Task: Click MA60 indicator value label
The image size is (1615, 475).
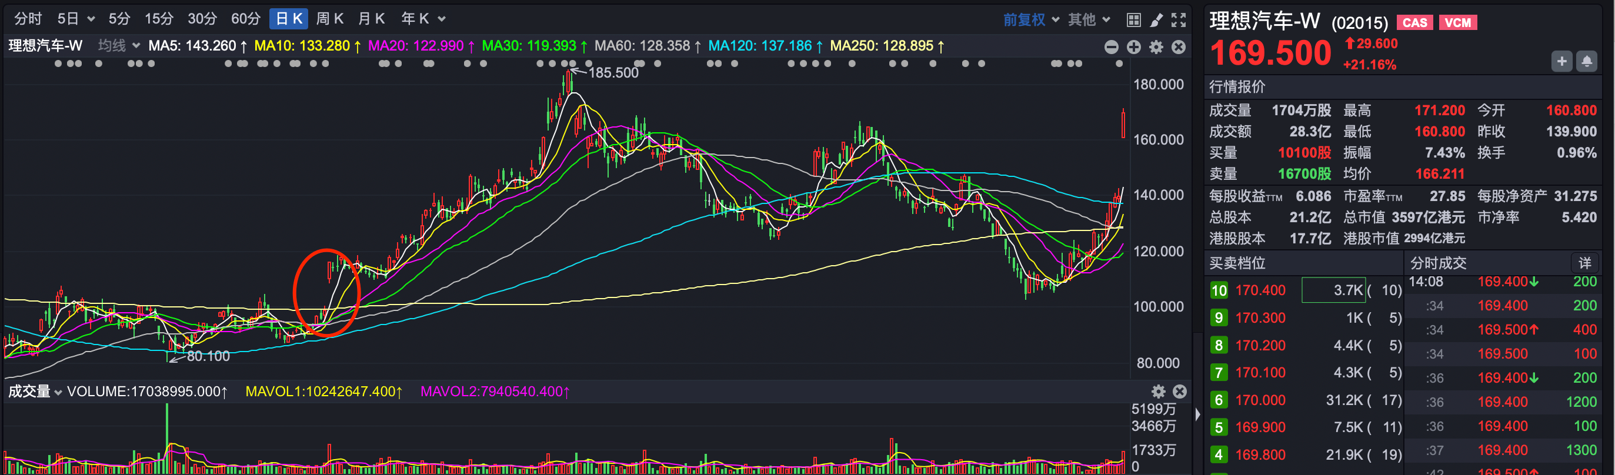Action: click(648, 46)
